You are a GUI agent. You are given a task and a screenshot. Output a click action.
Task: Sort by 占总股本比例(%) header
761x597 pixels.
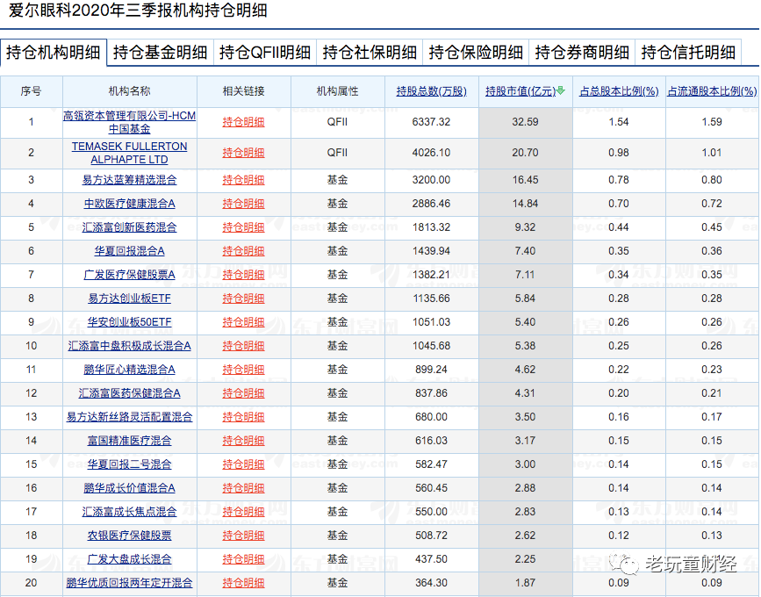619,91
